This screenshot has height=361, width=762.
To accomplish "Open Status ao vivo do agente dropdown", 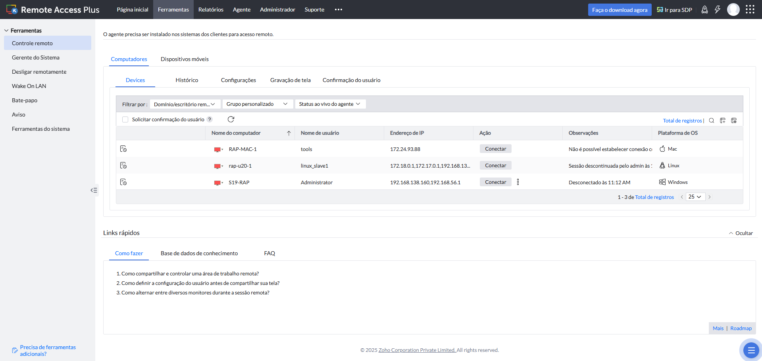I will [x=329, y=104].
